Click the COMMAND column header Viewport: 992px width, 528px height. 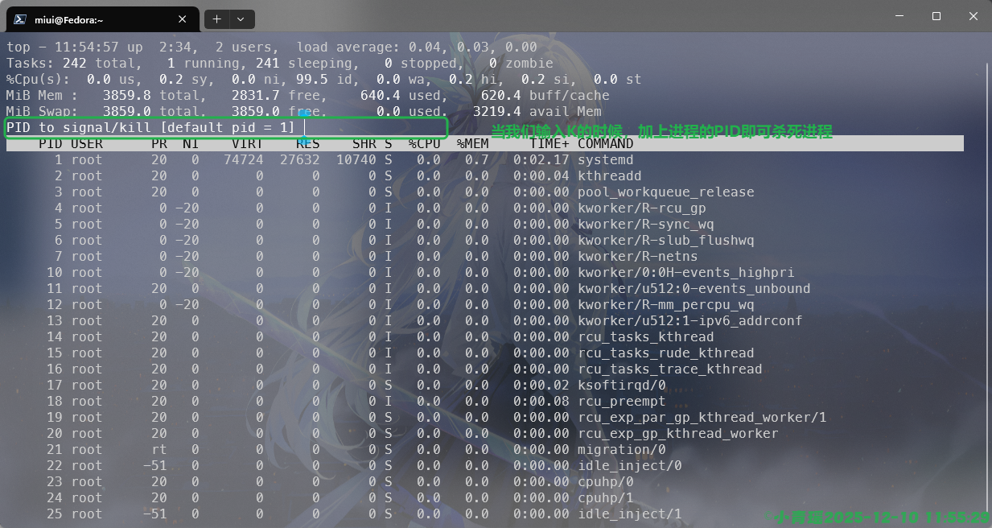coord(605,144)
